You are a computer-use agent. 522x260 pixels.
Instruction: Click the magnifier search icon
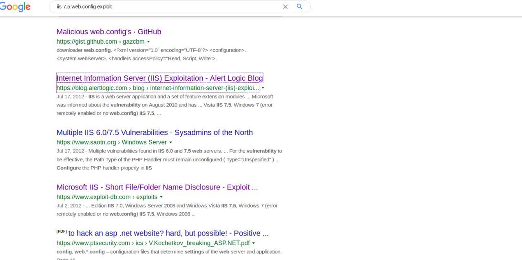pyautogui.click(x=299, y=7)
